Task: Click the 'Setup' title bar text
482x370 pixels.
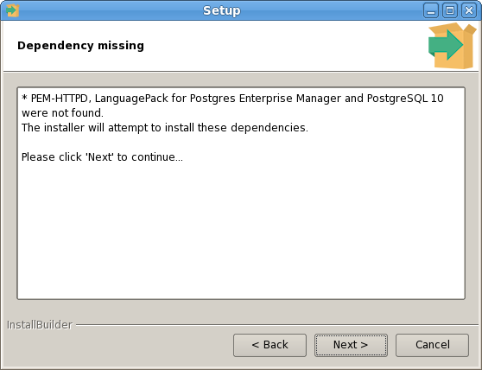Action: 222,10
